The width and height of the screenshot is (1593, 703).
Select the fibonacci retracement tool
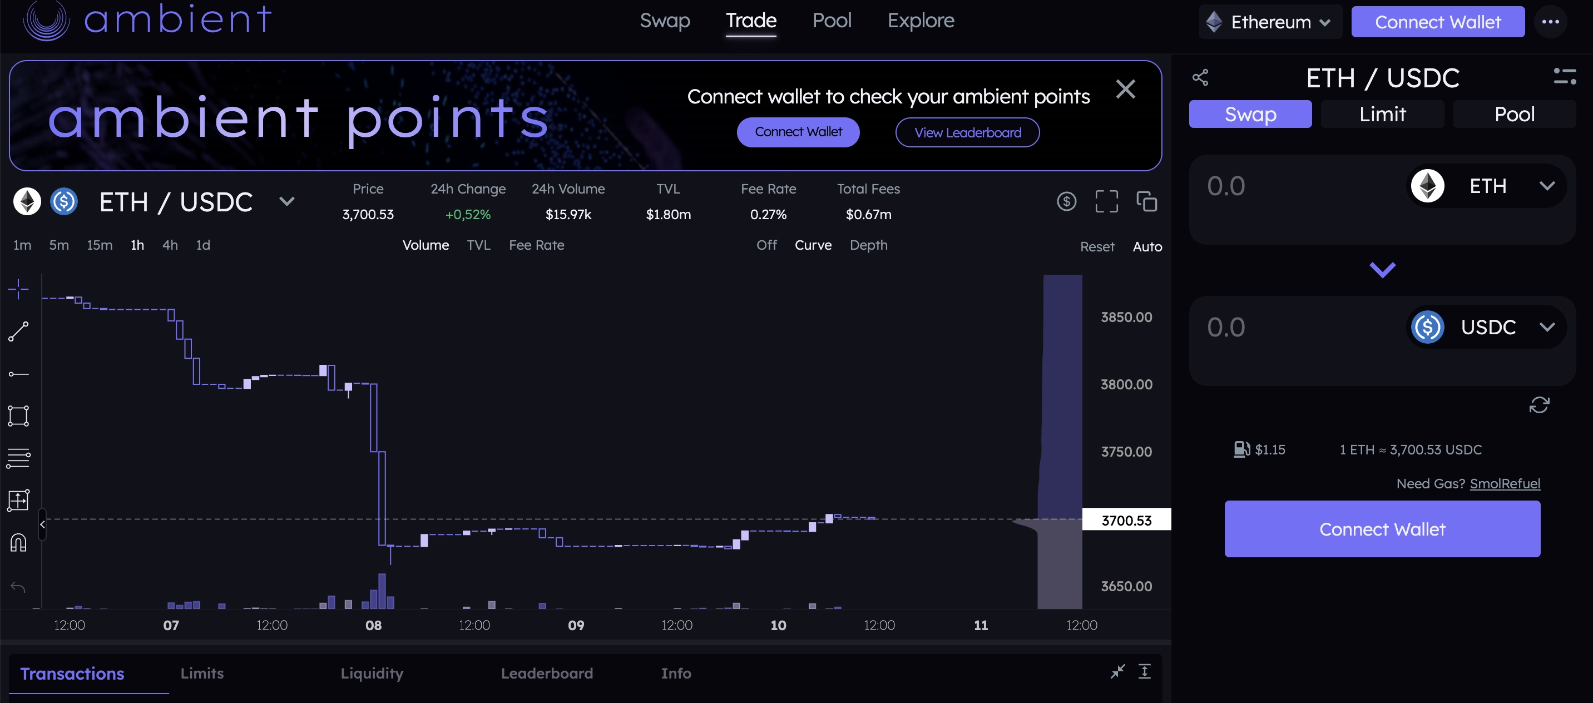18,458
